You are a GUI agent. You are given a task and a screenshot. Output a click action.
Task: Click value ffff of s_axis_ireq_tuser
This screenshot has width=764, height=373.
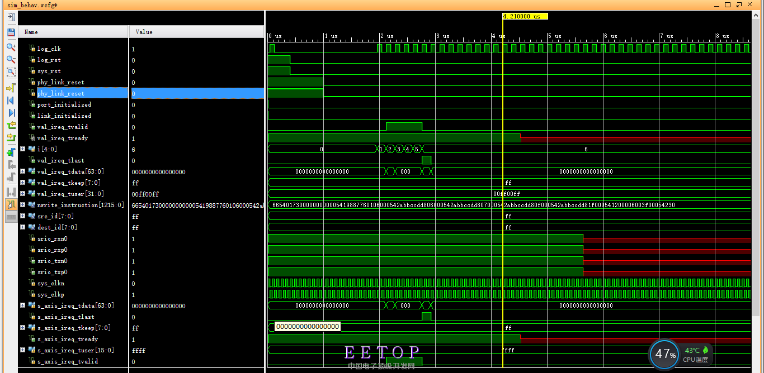pos(138,350)
